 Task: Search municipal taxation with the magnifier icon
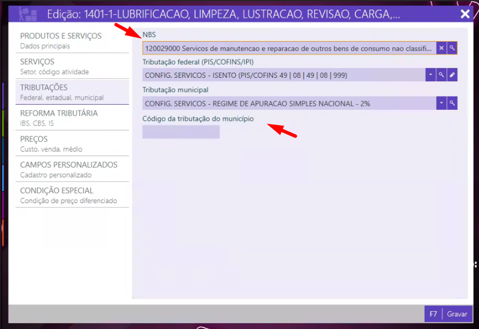(452, 103)
